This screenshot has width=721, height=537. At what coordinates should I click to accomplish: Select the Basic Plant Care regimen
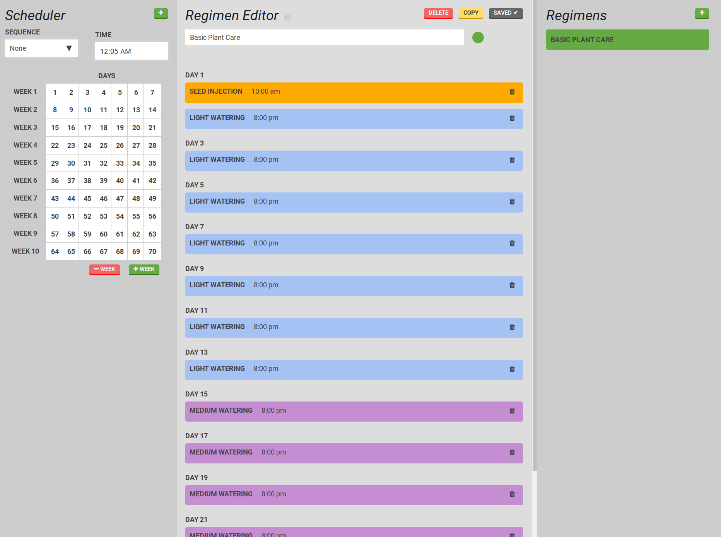point(627,40)
